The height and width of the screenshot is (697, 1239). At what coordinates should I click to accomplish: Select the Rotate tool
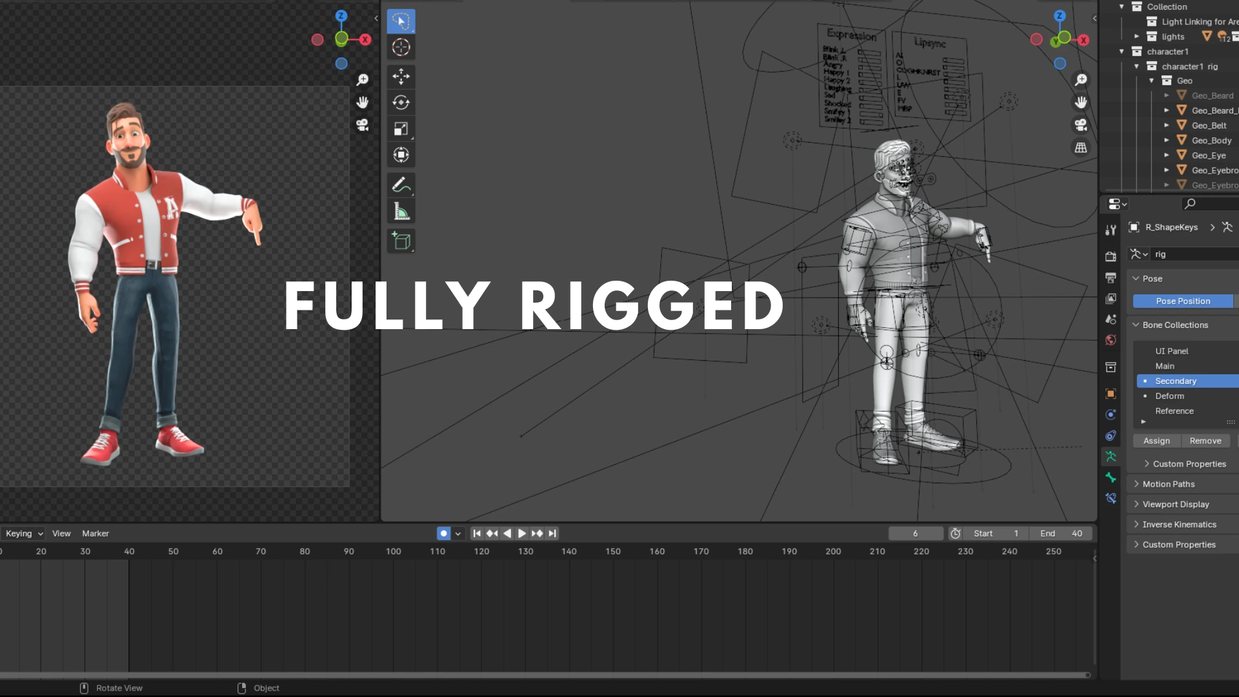click(x=401, y=103)
